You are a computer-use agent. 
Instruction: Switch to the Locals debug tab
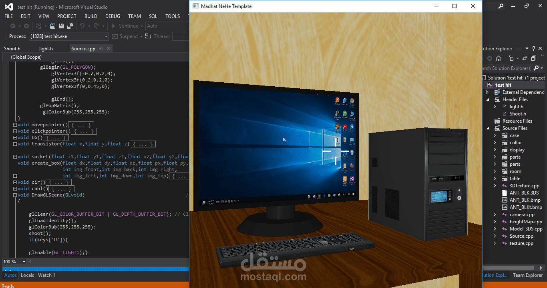28,275
